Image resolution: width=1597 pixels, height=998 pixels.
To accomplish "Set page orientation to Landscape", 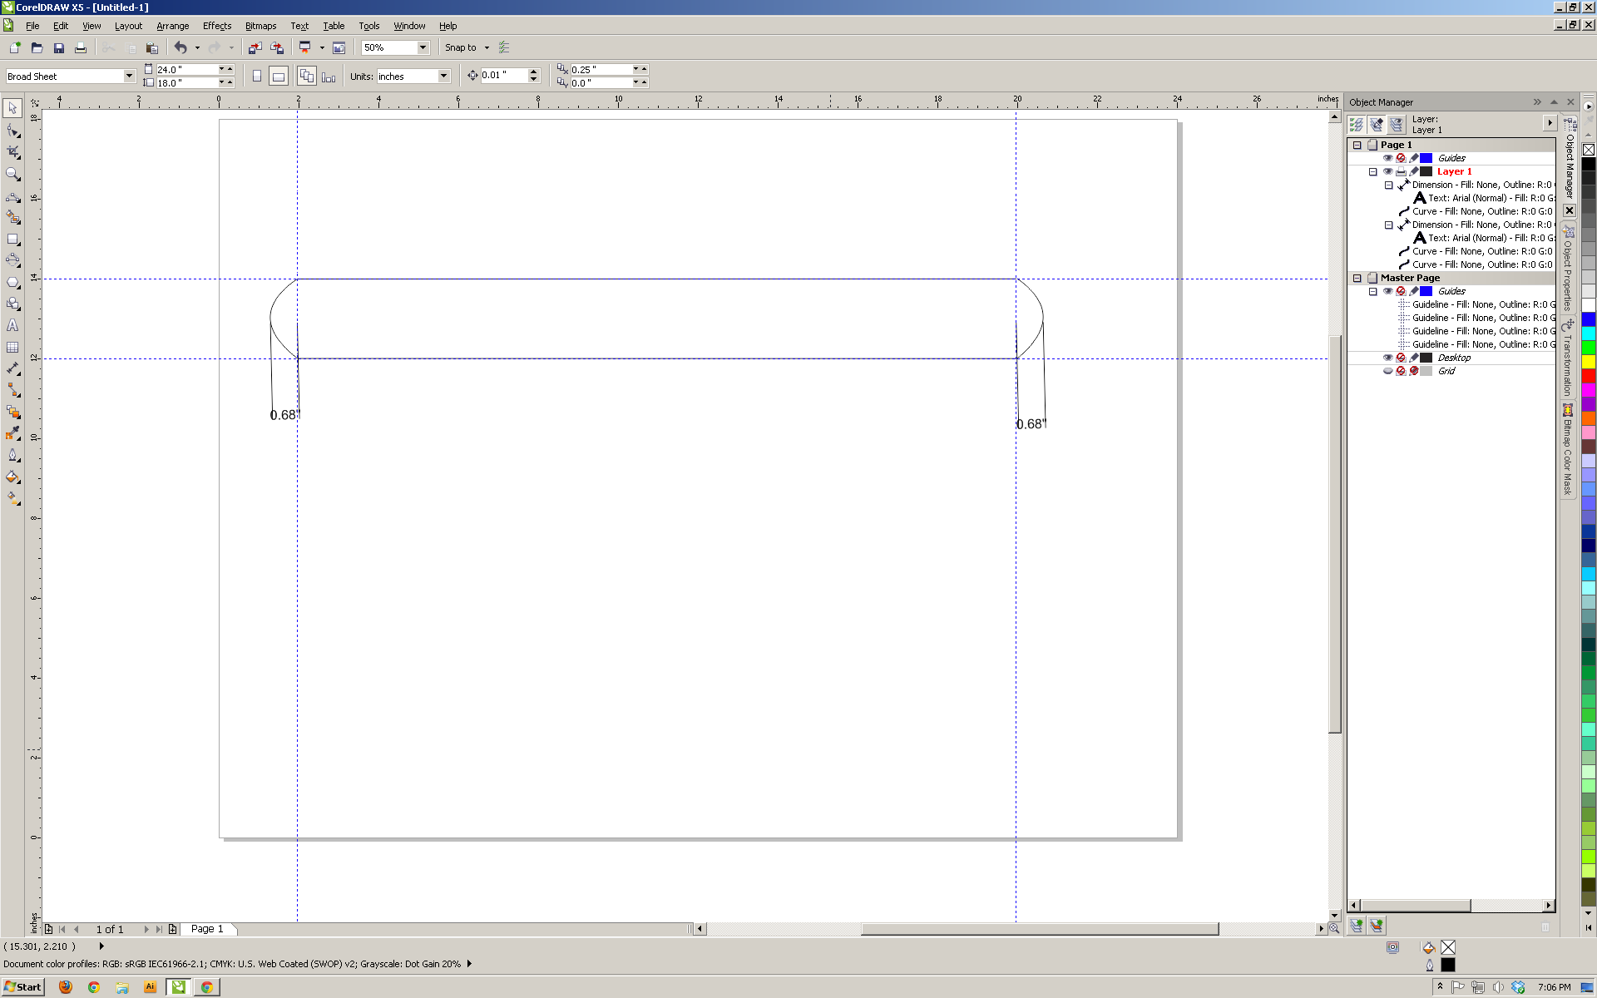I will coord(279,76).
